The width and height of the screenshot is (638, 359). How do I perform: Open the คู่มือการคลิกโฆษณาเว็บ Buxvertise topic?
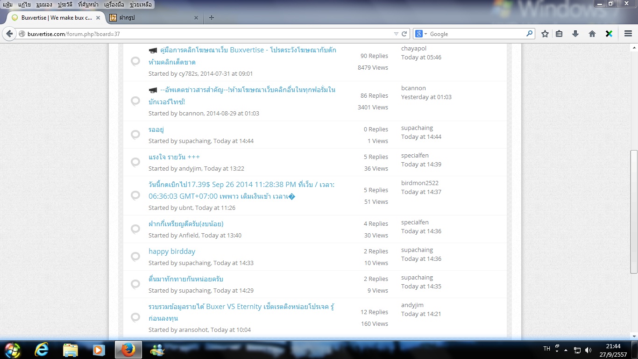(242, 56)
